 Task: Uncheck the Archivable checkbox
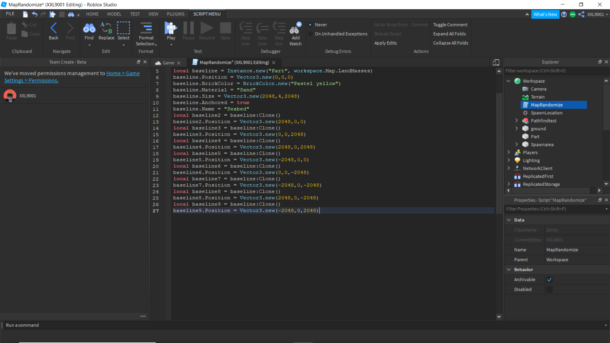pyautogui.click(x=549, y=280)
